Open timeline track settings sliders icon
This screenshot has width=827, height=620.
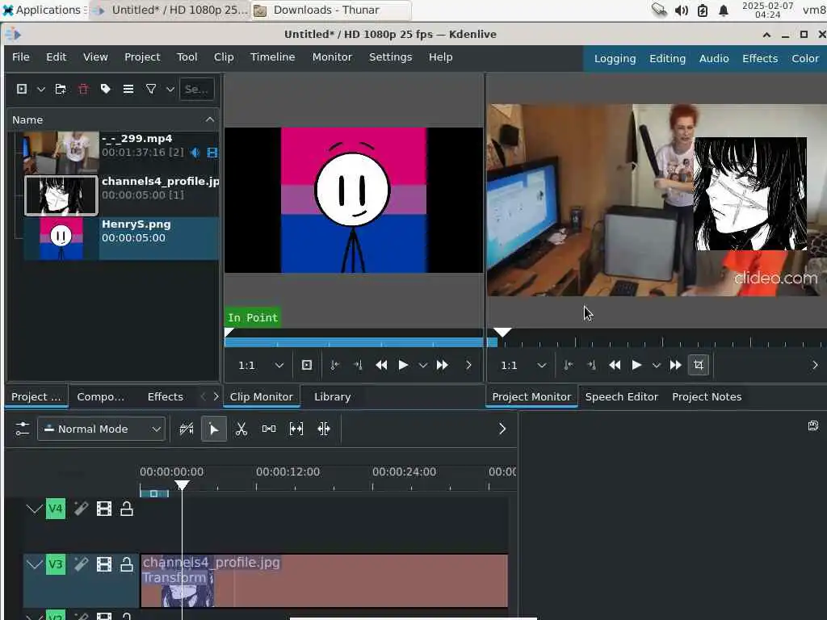coord(22,429)
